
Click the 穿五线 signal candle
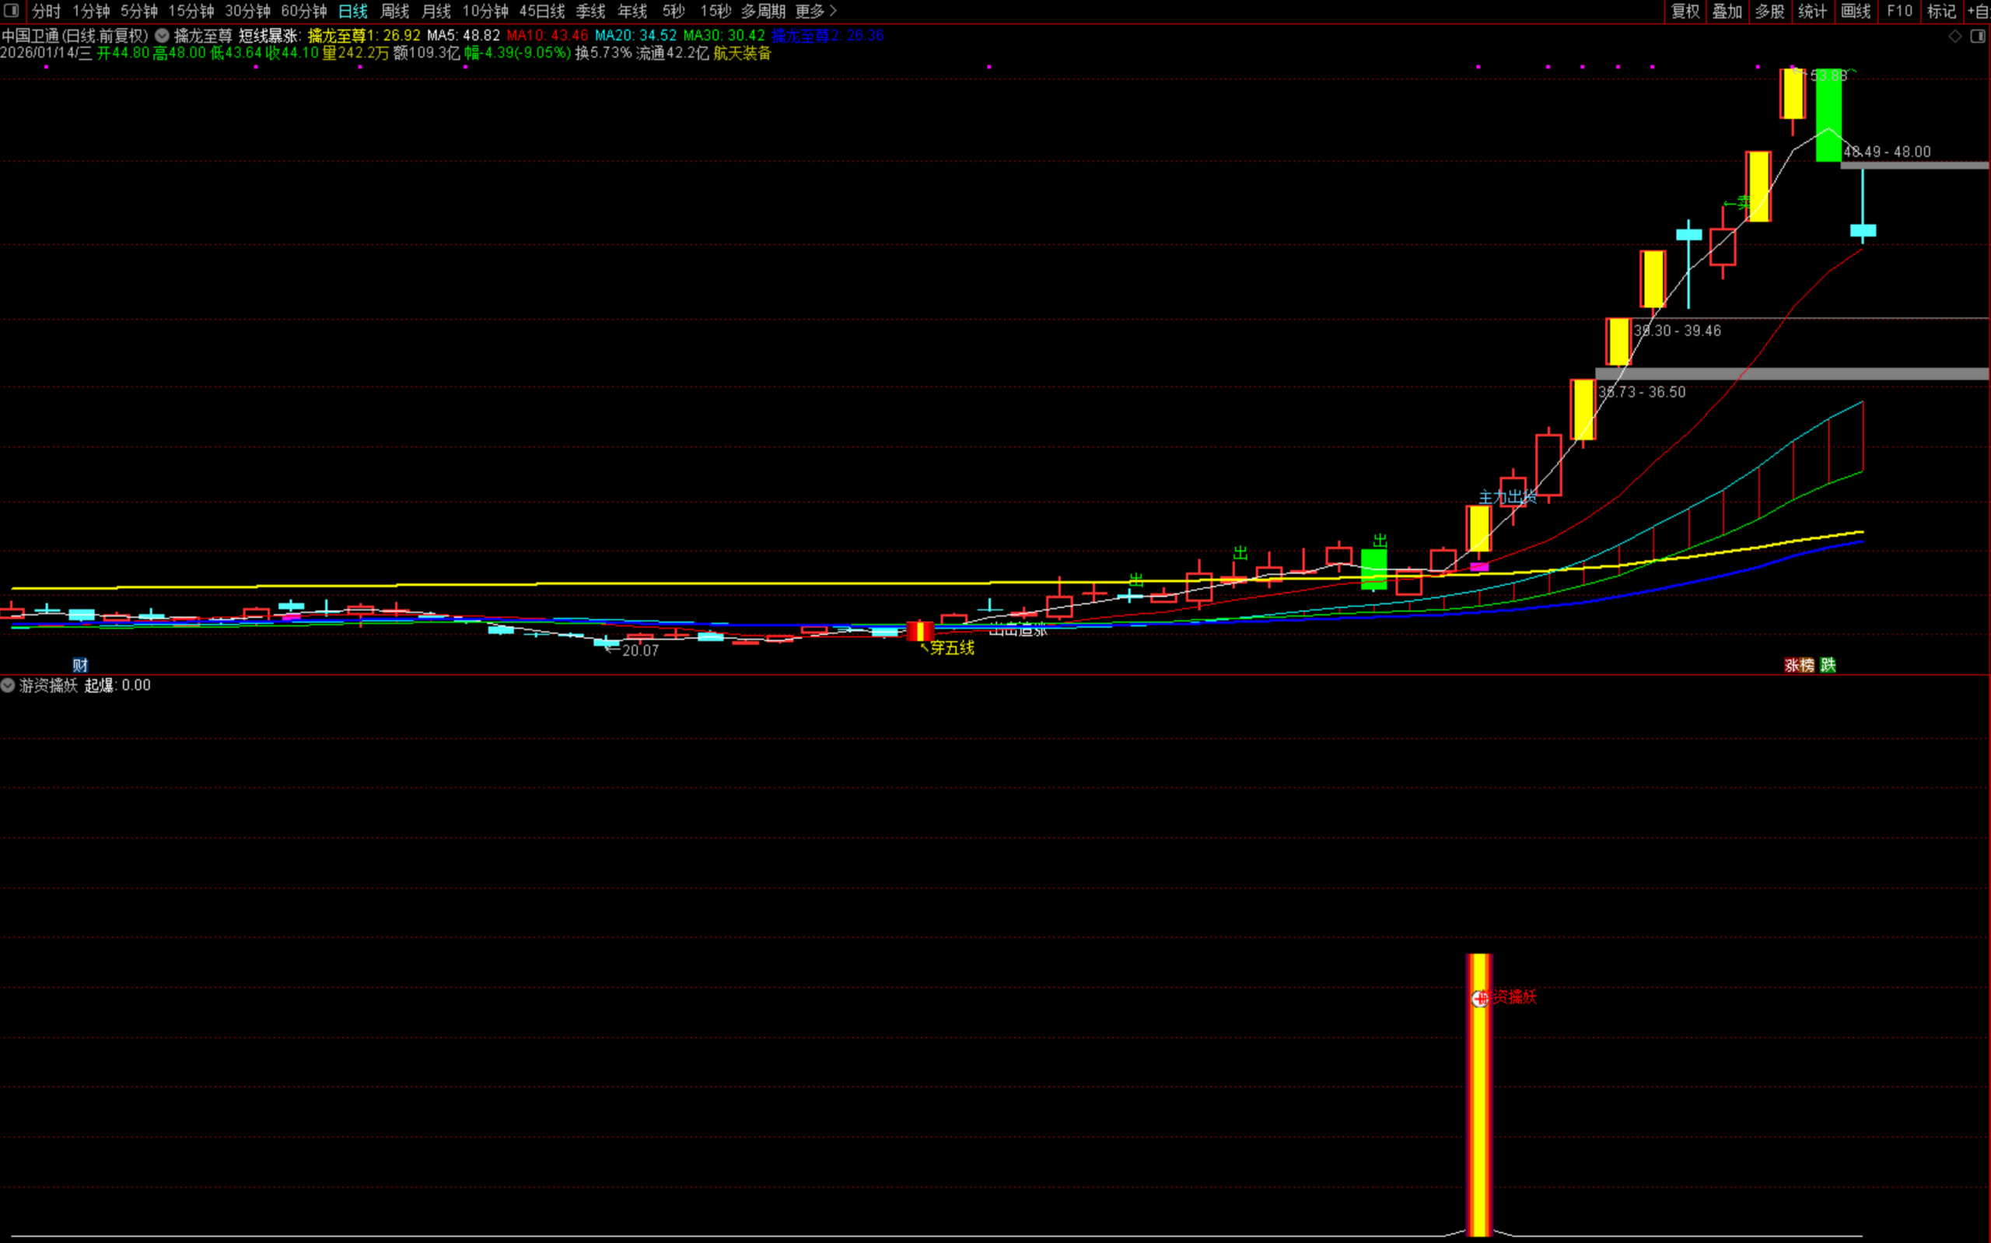coord(919,632)
